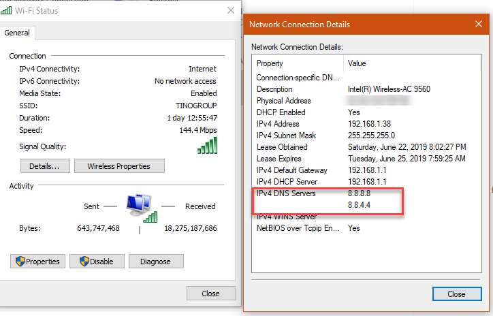The width and height of the screenshot is (493, 316).
Task: Close Wi-Fi Status window via X
Action: pos(231,10)
